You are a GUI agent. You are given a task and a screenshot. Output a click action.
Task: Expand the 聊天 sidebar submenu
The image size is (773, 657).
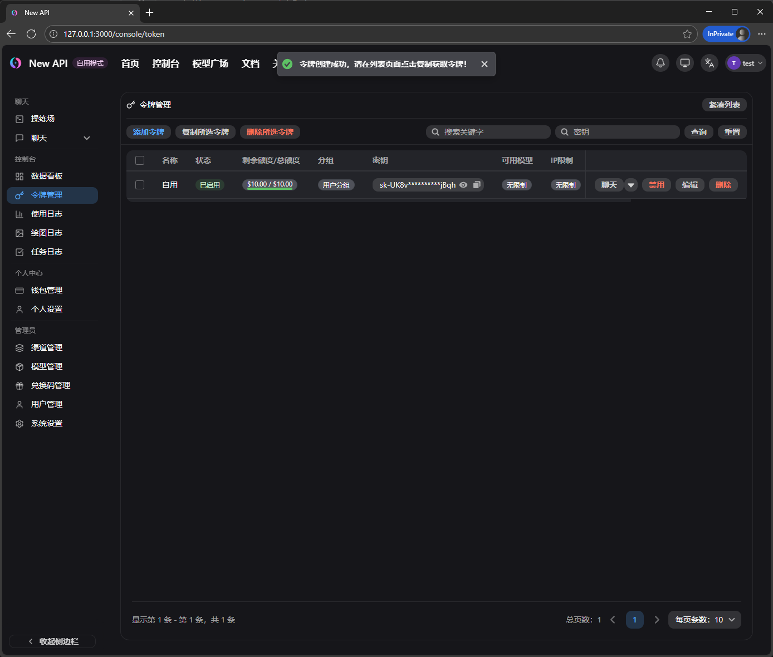(86, 138)
